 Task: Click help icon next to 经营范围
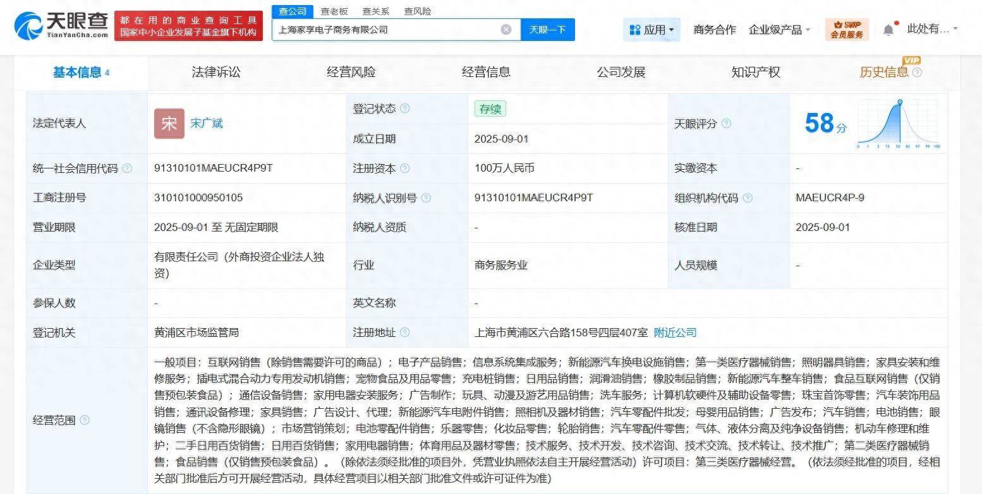[x=84, y=420]
